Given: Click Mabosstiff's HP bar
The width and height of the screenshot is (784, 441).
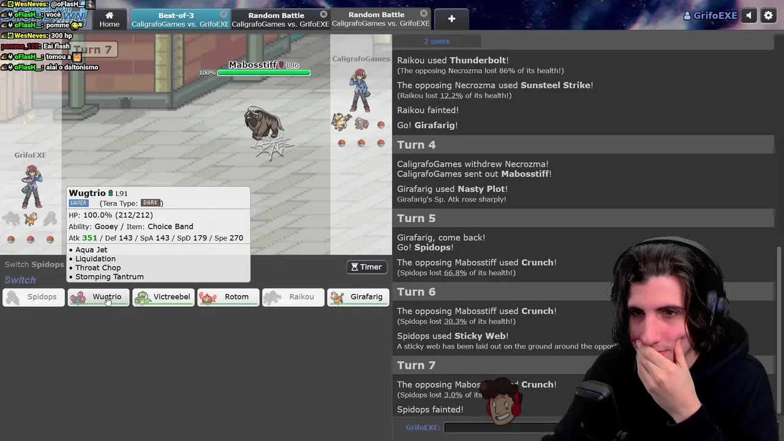Looking at the screenshot, I should point(264,73).
